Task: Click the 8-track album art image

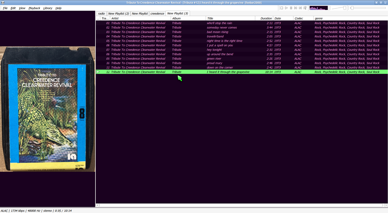Action: pyautogui.click(x=48, y=109)
